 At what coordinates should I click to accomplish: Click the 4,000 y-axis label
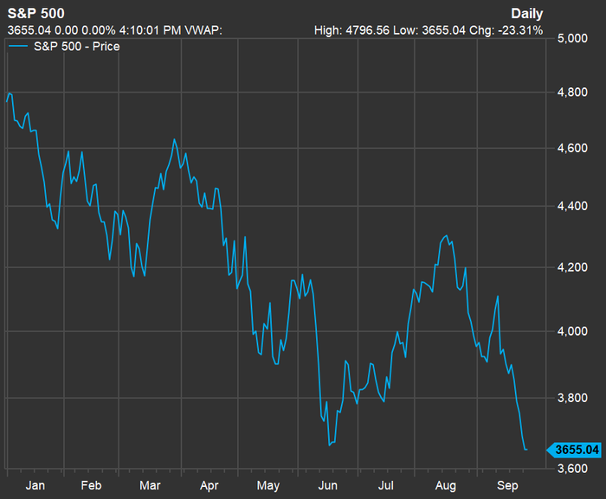click(572, 331)
